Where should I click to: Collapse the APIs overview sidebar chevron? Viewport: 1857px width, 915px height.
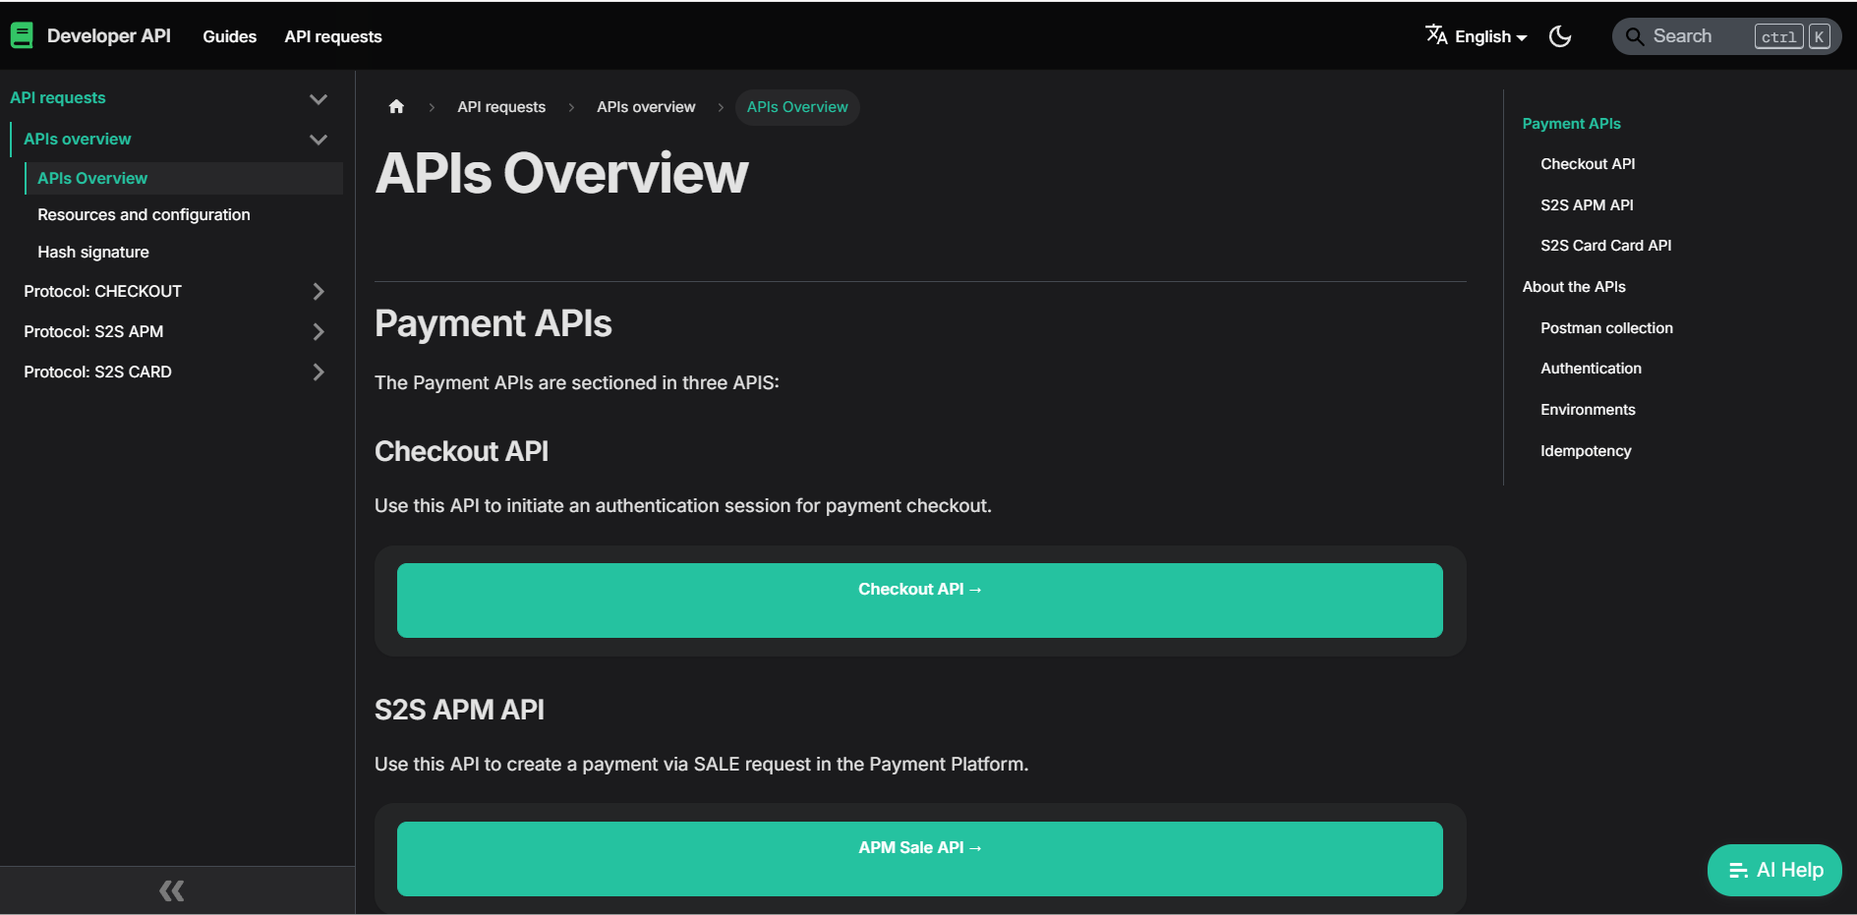tap(319, 140)
